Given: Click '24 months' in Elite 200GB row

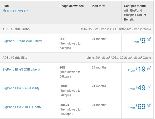Looking at the screenshot, I should (99, 105).
